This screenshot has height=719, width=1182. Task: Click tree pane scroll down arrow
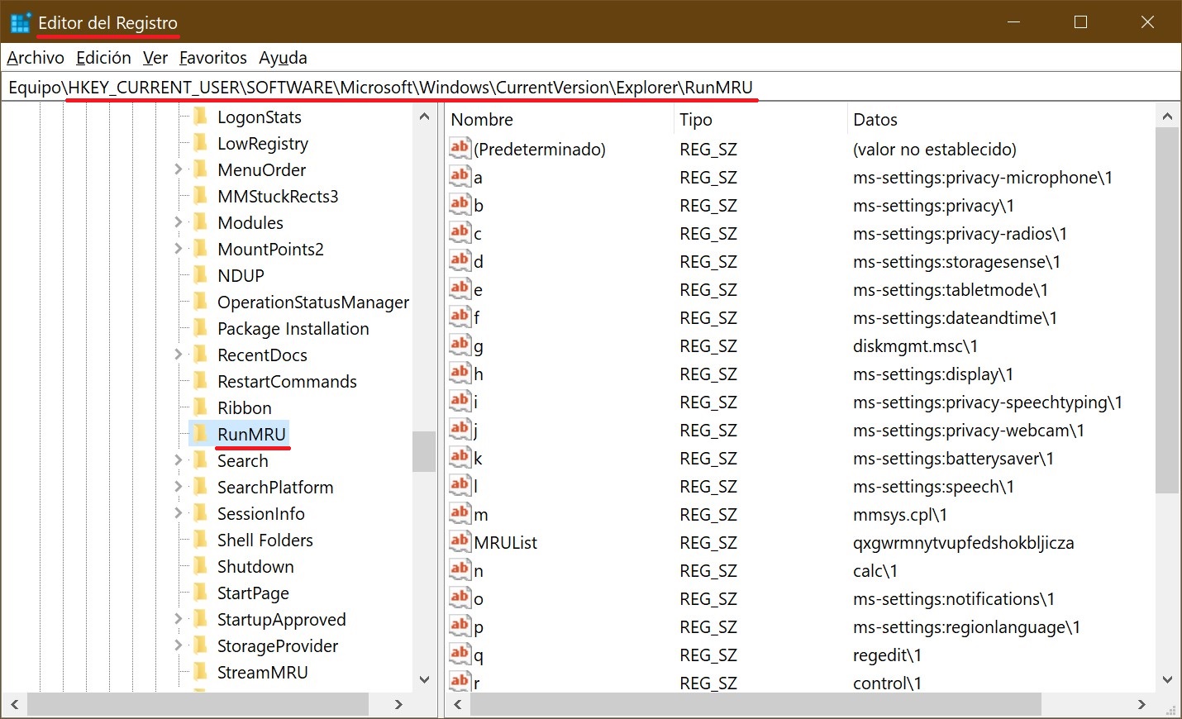click(x=424, y=679)
